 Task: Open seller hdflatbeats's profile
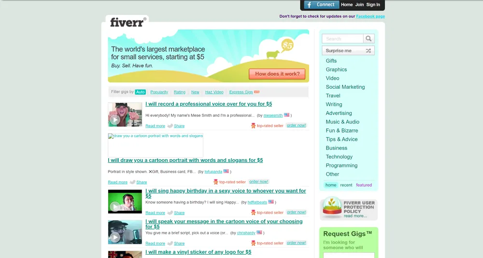point(257,203)
